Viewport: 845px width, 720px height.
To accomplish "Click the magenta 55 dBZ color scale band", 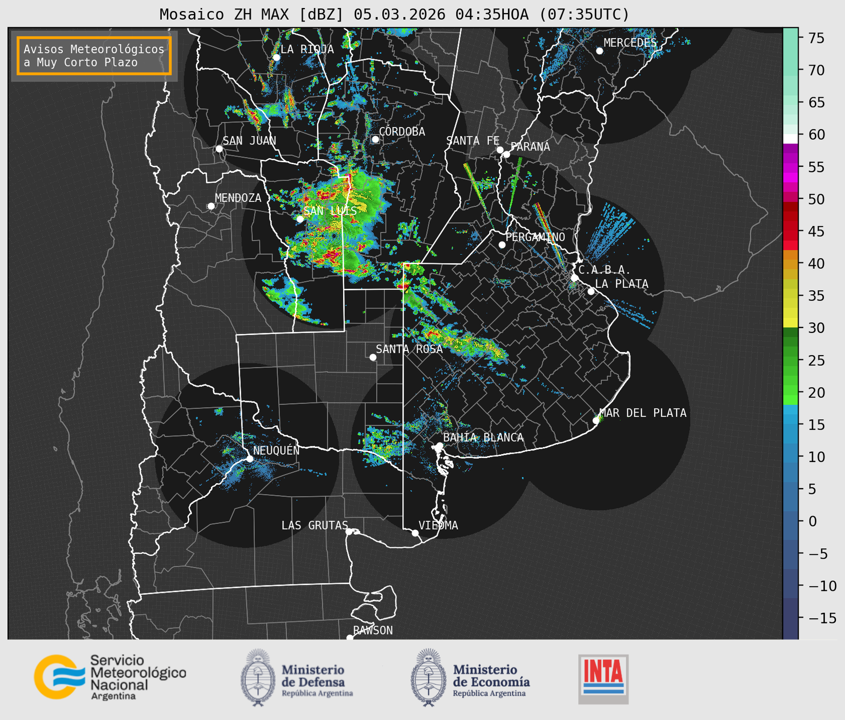I will [790, 168].
